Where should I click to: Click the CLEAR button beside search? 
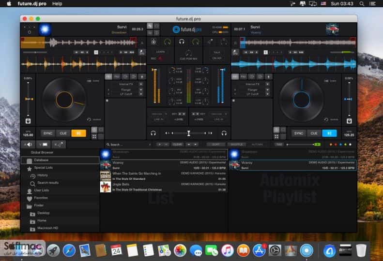[178, 145]
